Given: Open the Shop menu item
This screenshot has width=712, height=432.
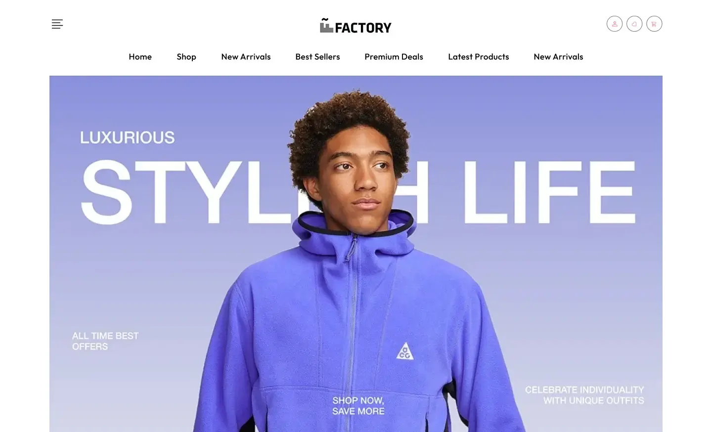Looking at the screenshot, I should click(186, 57).
